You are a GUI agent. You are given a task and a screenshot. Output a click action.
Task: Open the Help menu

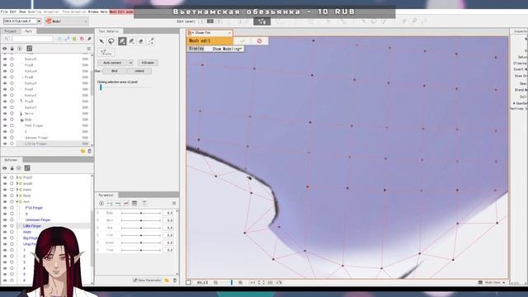coord(104,12)
